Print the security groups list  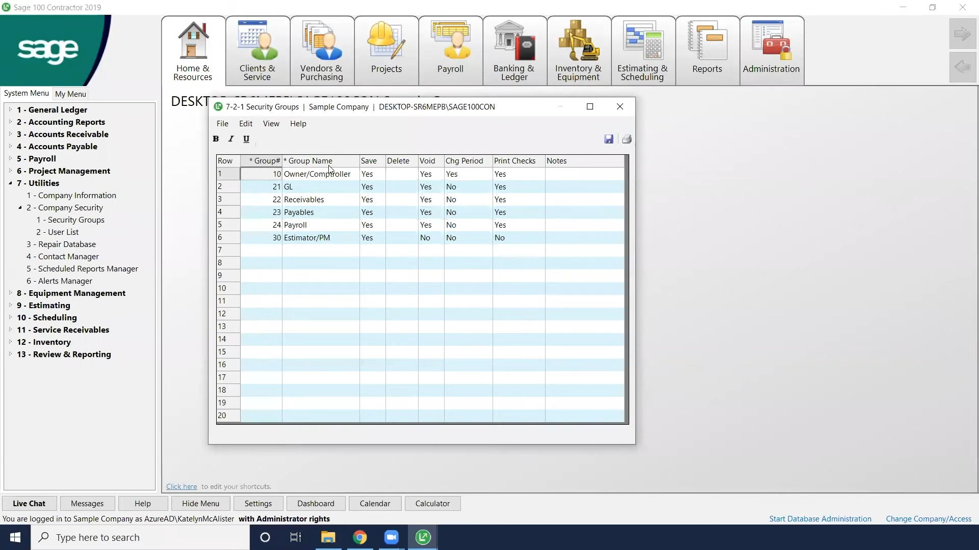[x=627, y=139]
